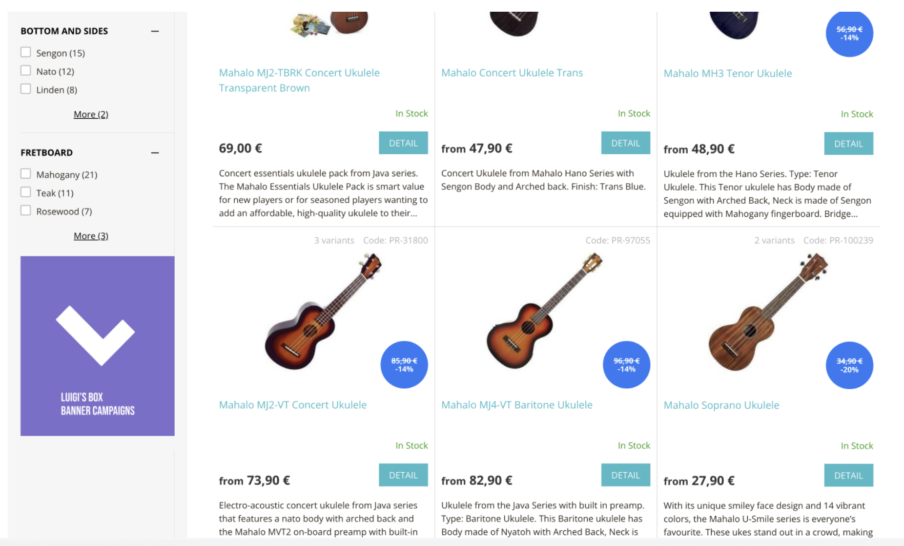Screen dimensions: 904x546
Task: Open the Mahalo Soprano Ukulele product image
Action: coord(767,313)
